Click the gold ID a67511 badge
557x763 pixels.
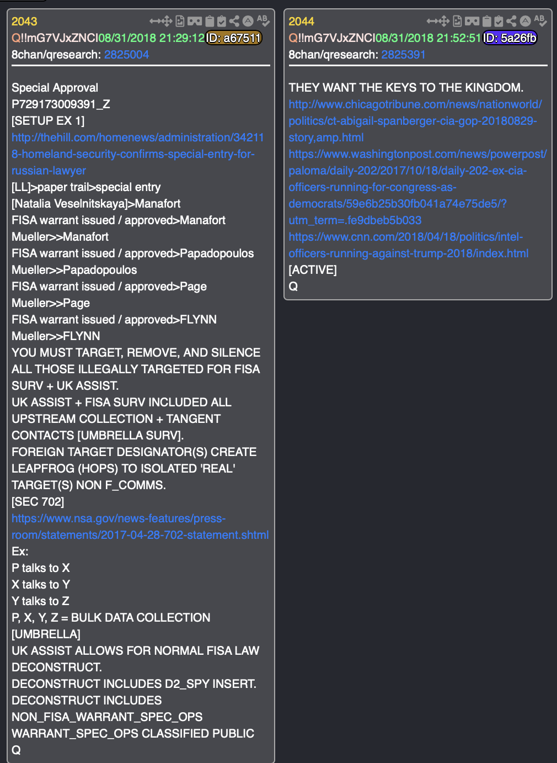point(234,38)
